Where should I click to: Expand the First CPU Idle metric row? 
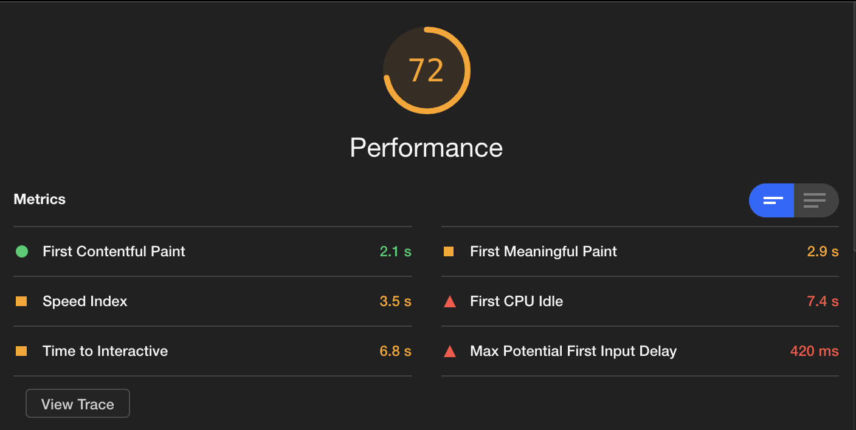point(640,301)
